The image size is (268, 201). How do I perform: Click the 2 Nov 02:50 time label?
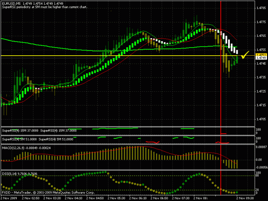tap(31, 198)
